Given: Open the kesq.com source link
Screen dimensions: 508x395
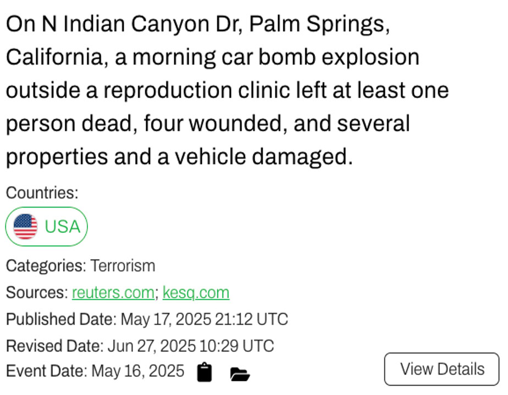Looking at the screenshot, I should click(196, 293).
